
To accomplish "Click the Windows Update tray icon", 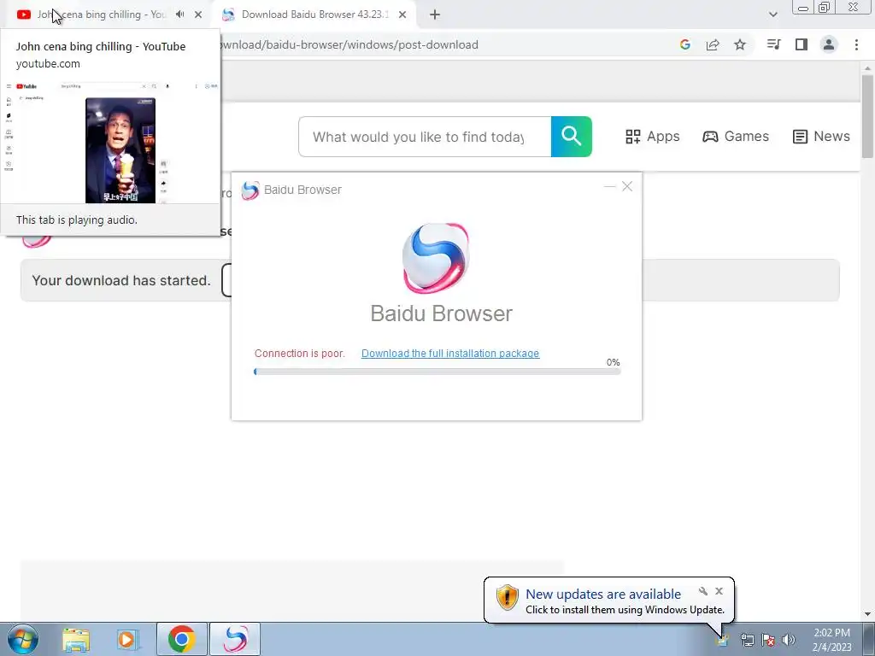I will (x=723, y=640).
